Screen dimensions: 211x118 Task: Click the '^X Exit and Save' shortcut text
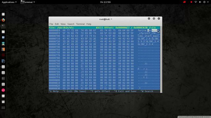tap(125, 91)
